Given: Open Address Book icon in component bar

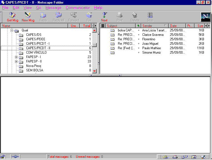Looking at the screenshot, I should coord(194,157).
